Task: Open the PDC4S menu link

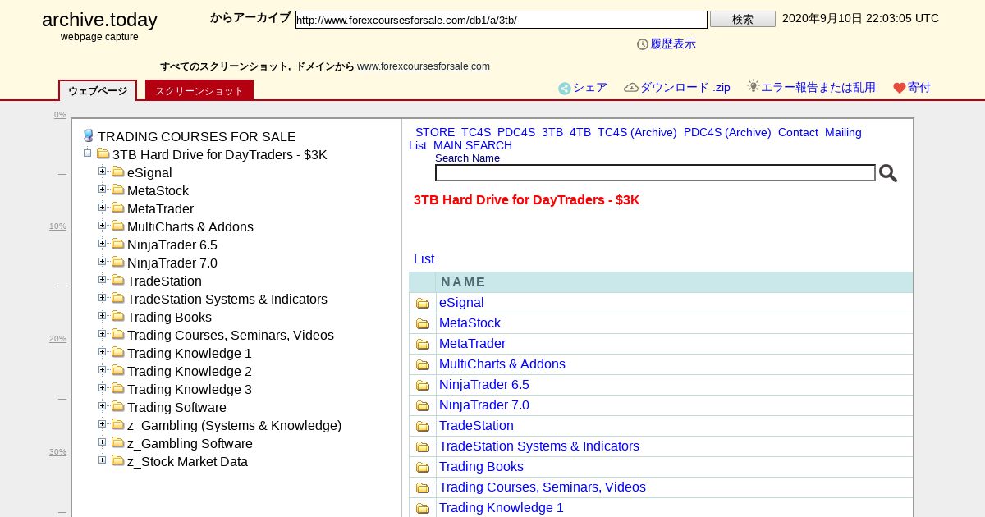Action: 516,132
